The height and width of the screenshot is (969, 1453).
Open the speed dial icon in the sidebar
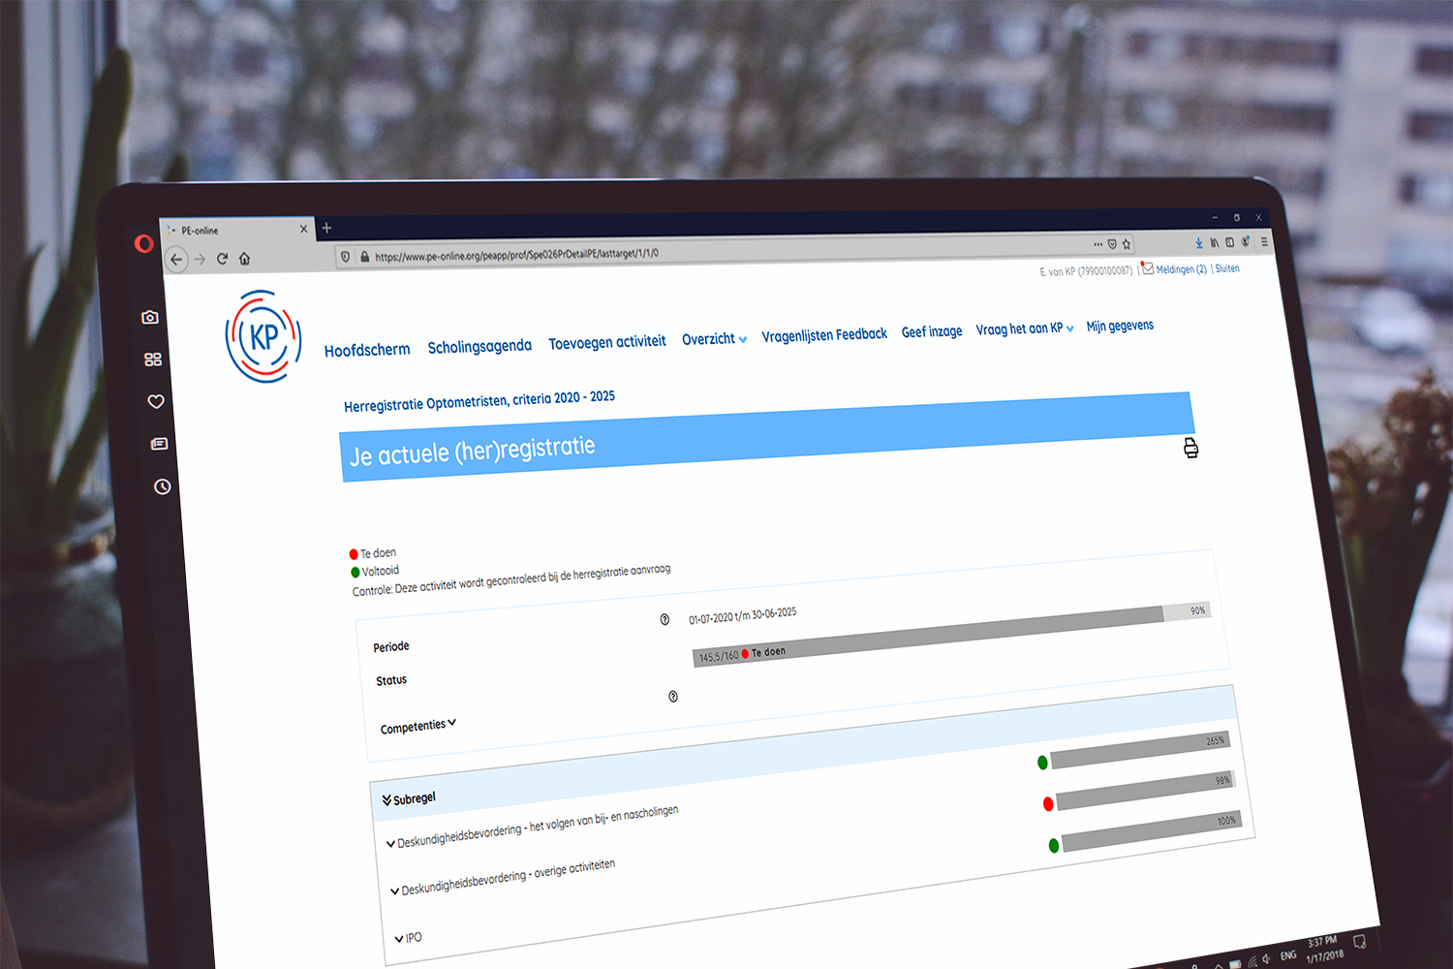(x=152, y=359)
